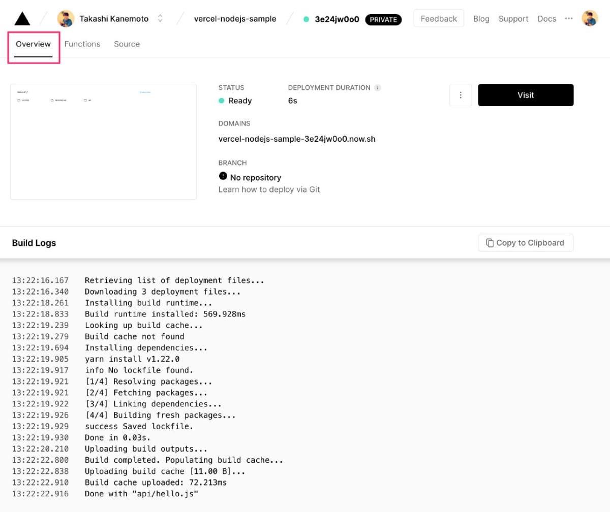Select log line Retrieving list of deployment files
This screenshot has width=610, height=512.
[x=174, y=280]
